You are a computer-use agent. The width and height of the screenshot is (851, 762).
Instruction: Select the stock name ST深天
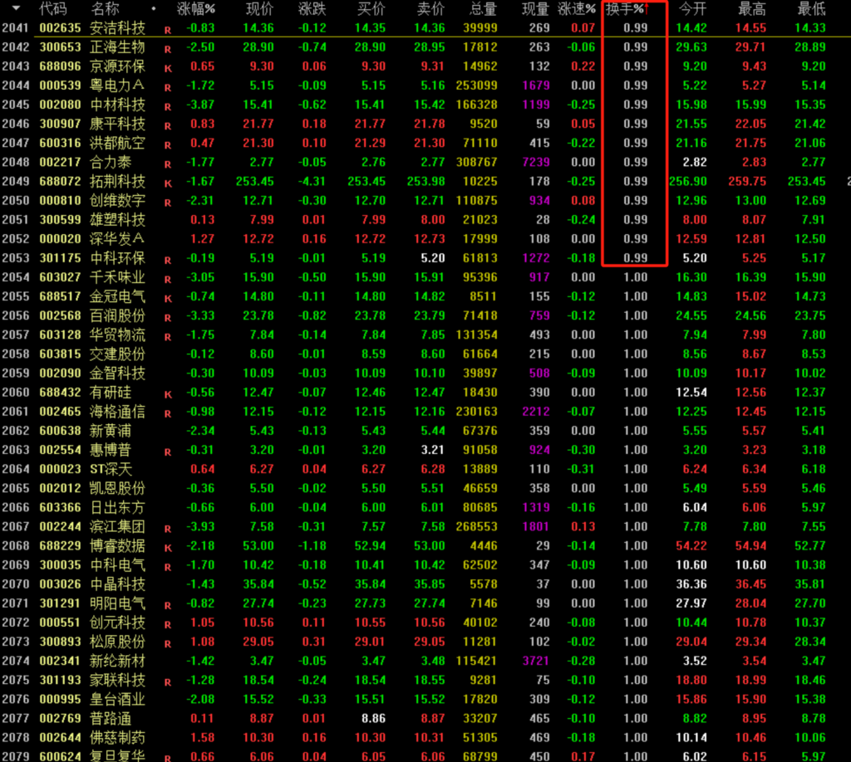[x=111, y=469]
